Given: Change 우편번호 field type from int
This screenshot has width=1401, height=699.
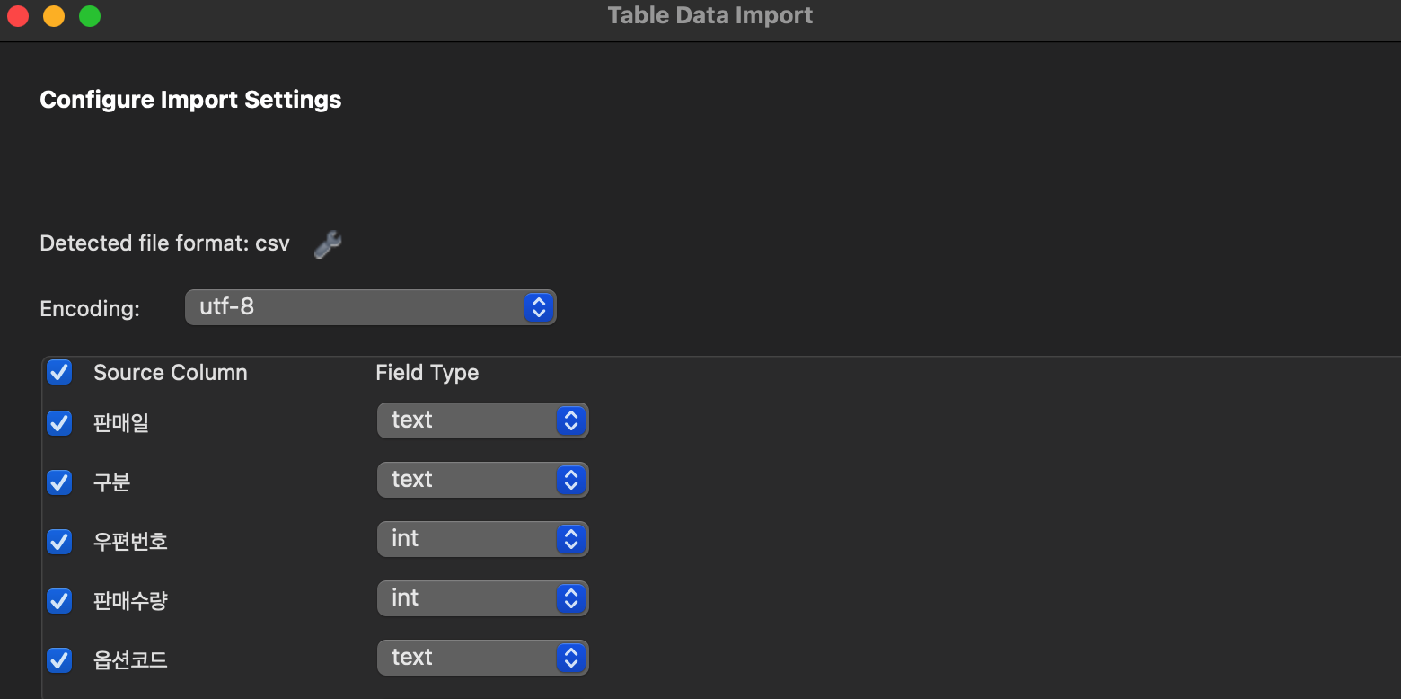Looking at the screenshot, I should click(x=482, y=539).
